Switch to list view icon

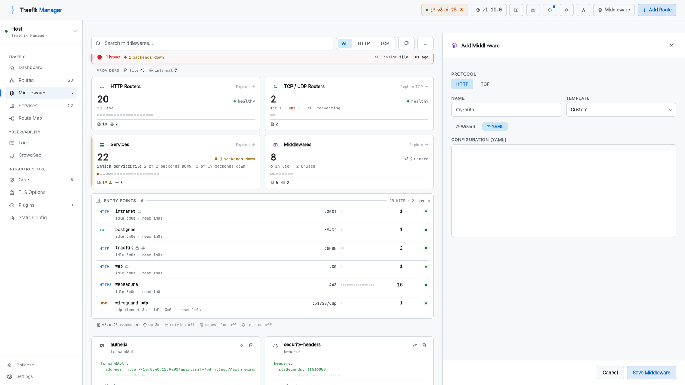point(426,43)
